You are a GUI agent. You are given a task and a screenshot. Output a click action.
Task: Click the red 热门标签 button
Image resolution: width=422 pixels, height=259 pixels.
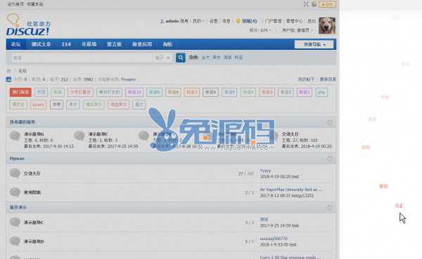coord(20,92)
